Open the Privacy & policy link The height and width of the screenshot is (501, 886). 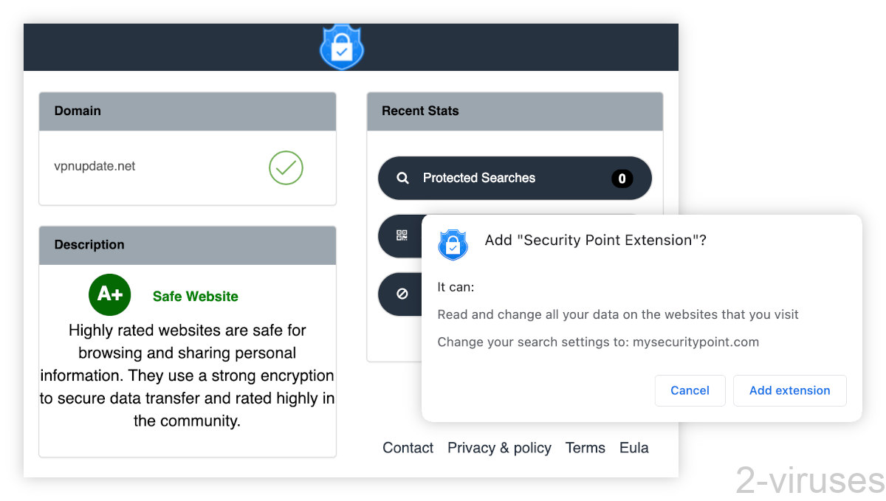tap(499, 448)
